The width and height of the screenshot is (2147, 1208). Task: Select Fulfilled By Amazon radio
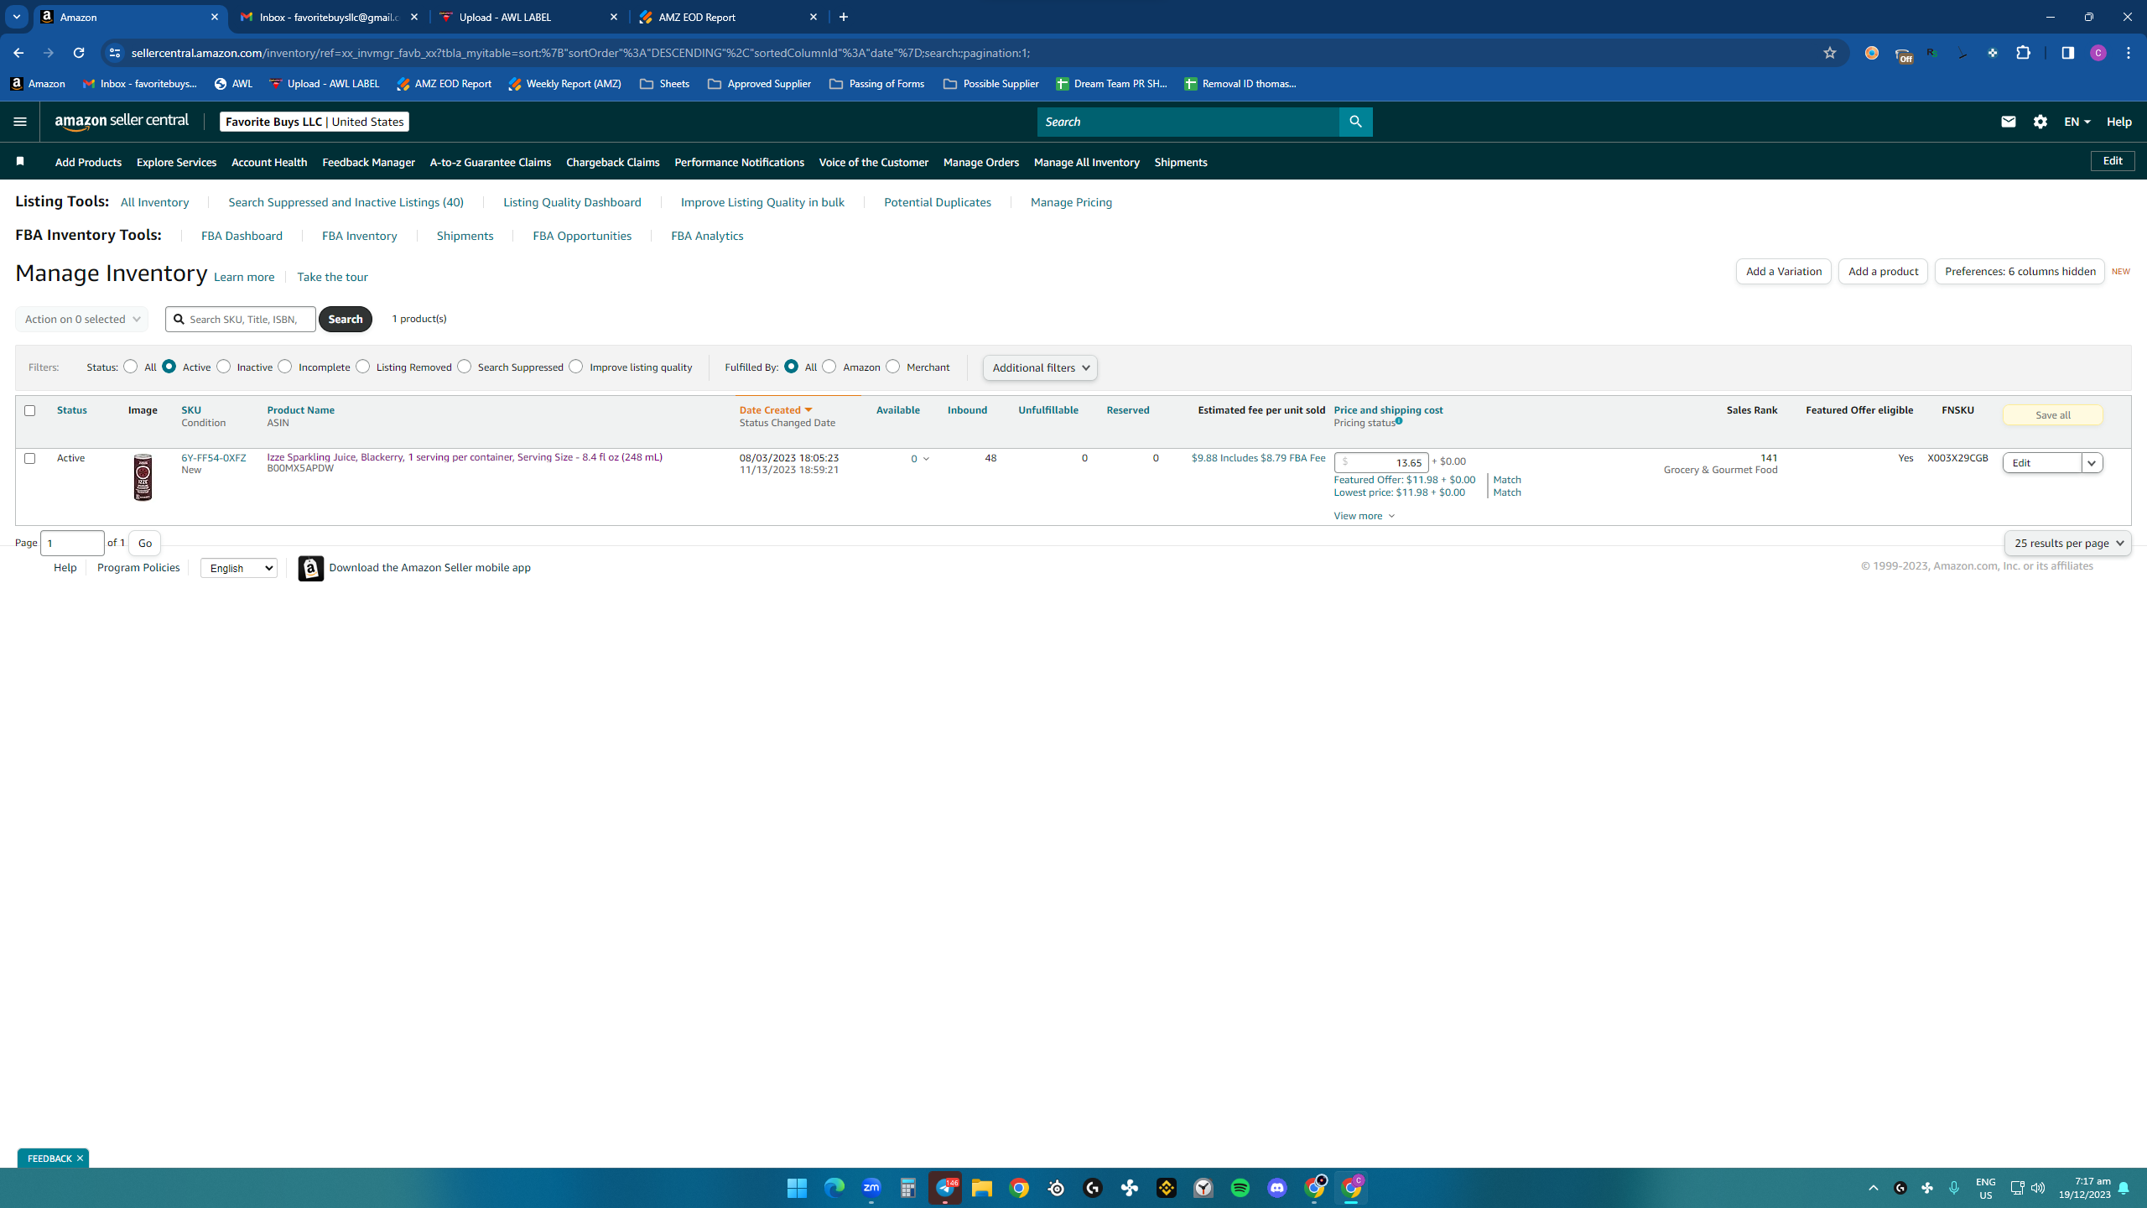(829, 367)
